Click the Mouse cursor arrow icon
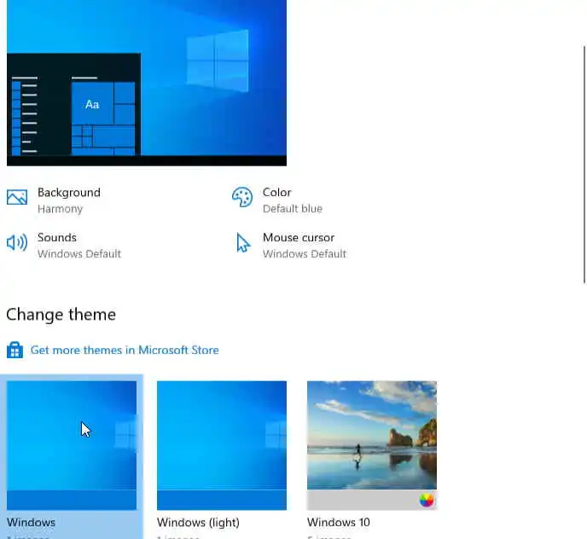Image resolution: width=587 pixels, height=539 pixels. (x=243, y=242)
